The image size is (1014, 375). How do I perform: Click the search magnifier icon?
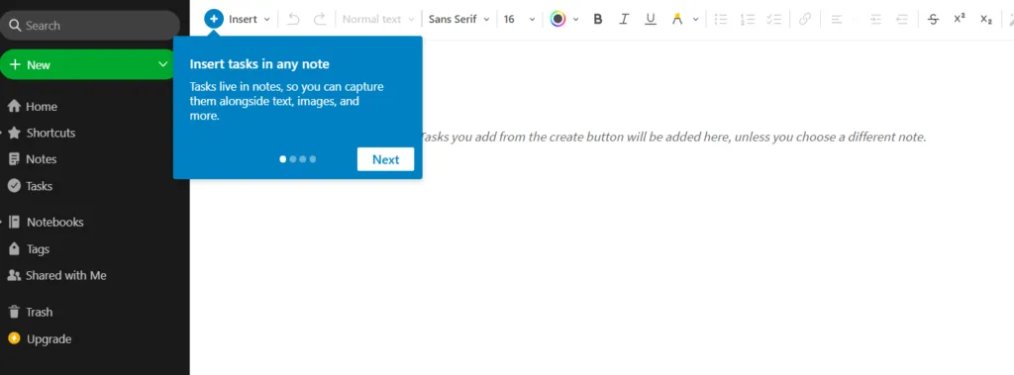[x=14, y=25]
